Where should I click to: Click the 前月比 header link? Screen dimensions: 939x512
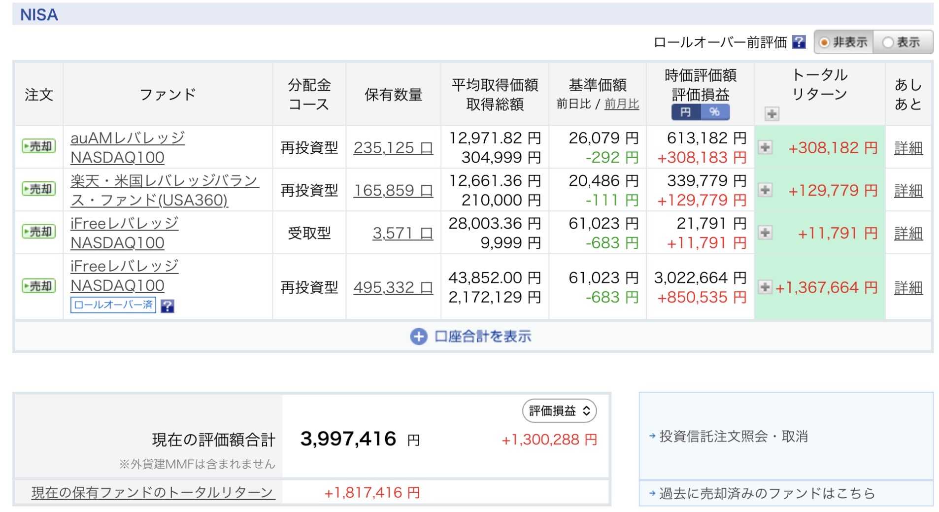(x=621, y=104)
